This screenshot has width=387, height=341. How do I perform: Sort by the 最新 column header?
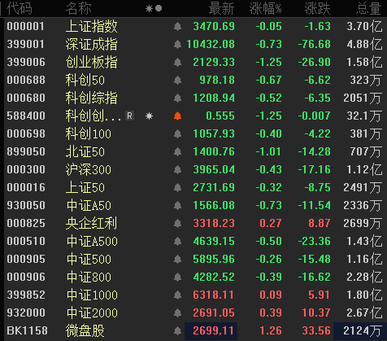coord(221,8)
